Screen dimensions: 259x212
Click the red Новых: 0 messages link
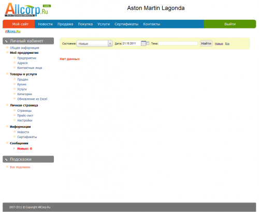(24, 148)
